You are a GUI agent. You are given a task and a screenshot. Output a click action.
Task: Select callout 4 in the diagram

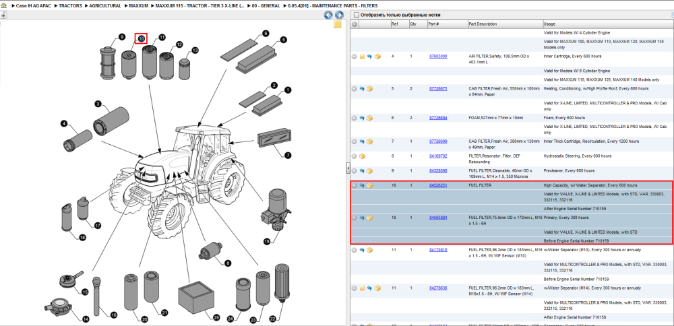coord(64,124)
